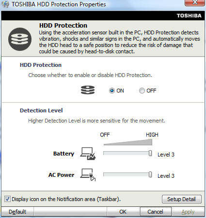Toggle Display icon on Notification area checkbox
This screenshot has height=218, width=206.
[7, 199]
